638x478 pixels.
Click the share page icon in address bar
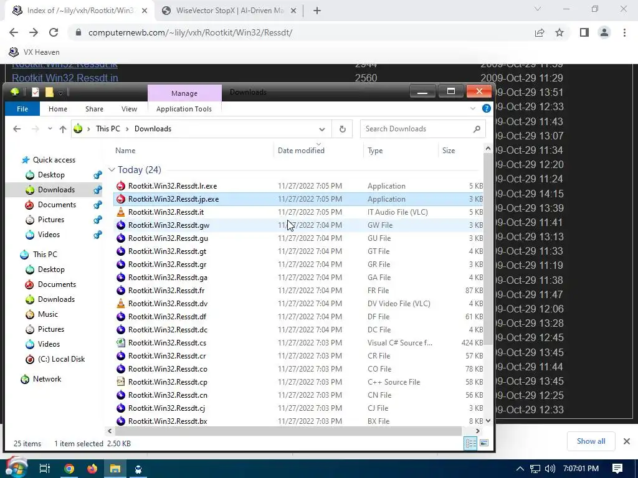(540, 32)
